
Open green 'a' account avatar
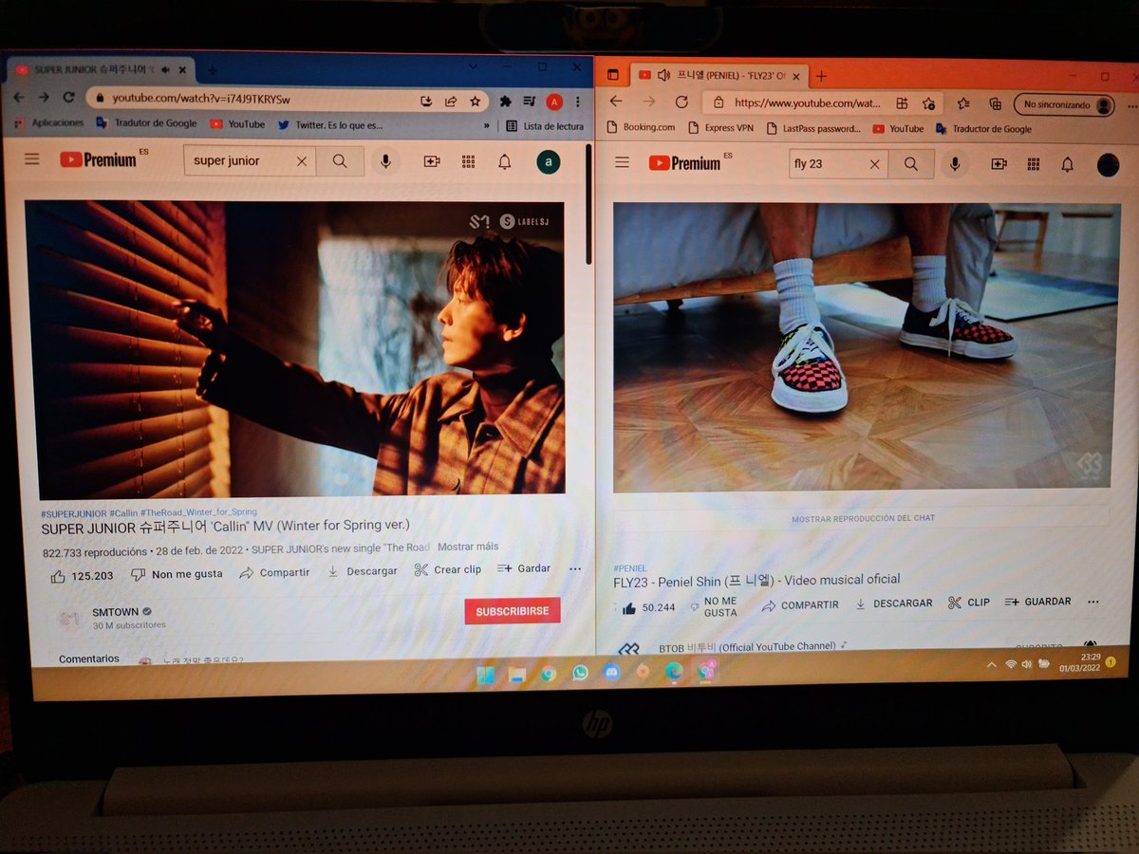pos(548,162)
